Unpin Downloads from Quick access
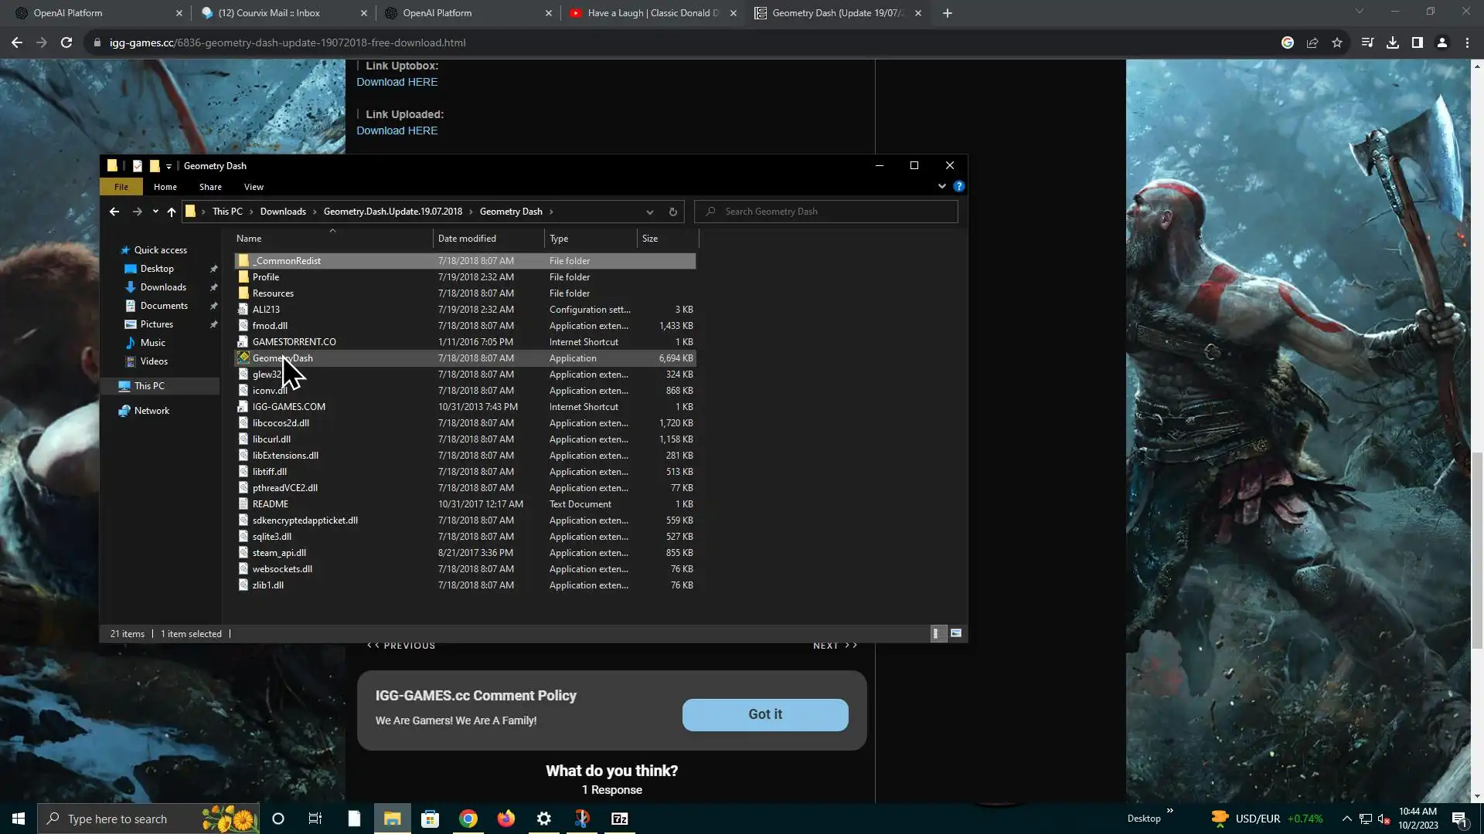Viewport: 1484px width, 834px height. (x=213, y=287)
